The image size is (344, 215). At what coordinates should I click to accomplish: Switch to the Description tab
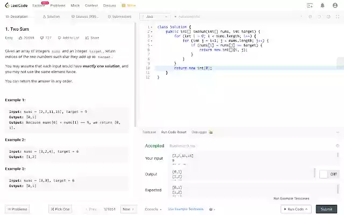(x=17, y=17)
